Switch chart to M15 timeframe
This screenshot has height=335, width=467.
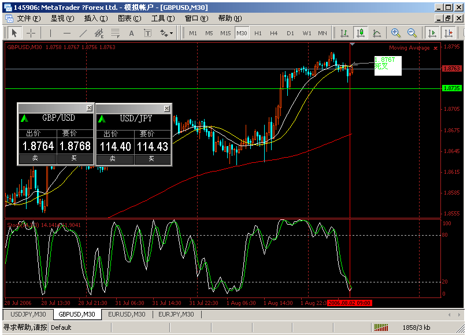[x=225, y=33]
